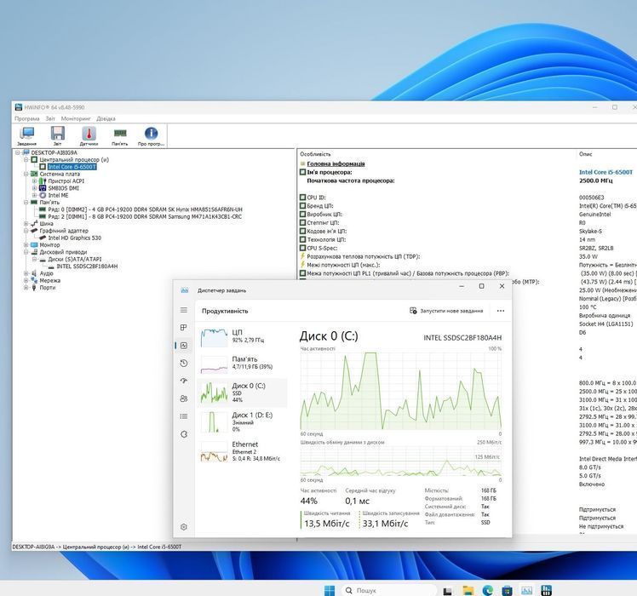Select the Ethernet performance entry
Screen dimensions: 637x596
point(242,451)
